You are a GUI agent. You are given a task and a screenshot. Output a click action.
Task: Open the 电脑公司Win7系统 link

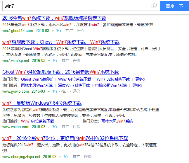(x=111, y=85)
